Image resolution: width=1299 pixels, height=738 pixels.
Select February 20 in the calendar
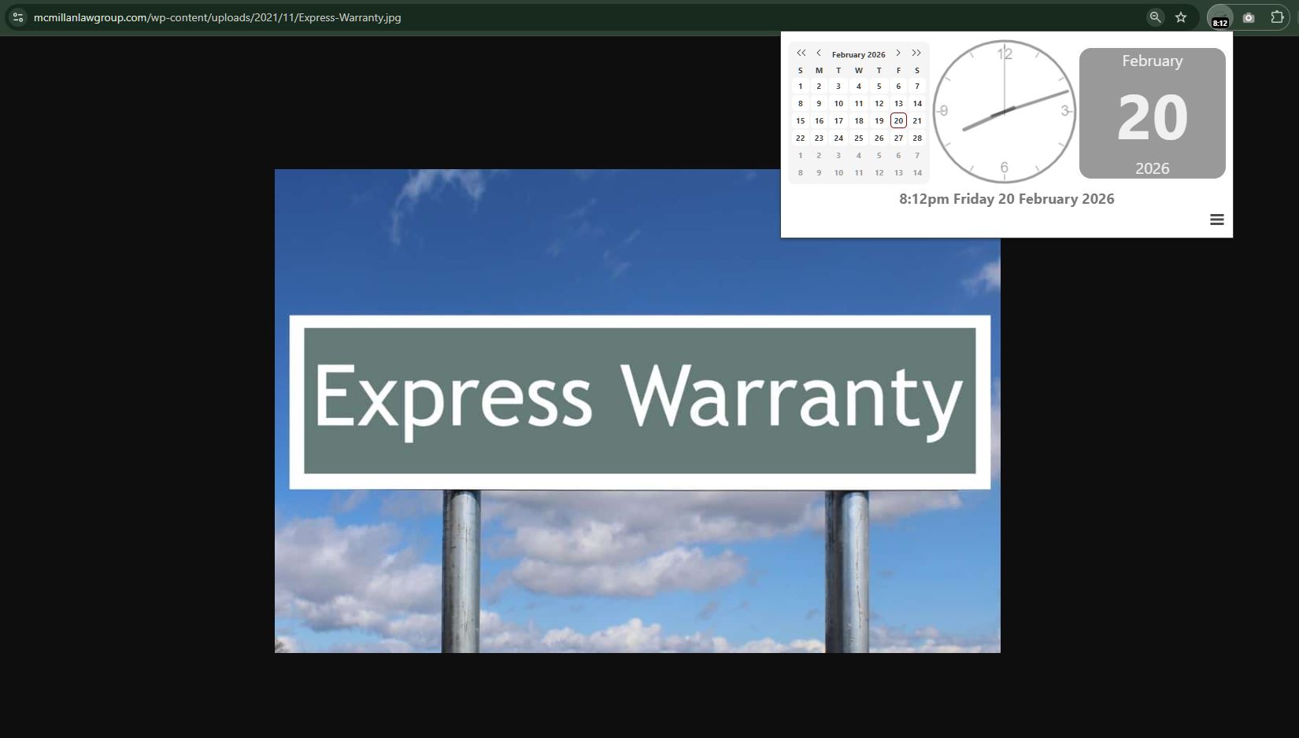(x=898, y=120)
